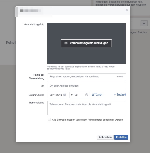
Task: Click the Problem link in background
Action: pyautogui.click(x=142, y=32)
